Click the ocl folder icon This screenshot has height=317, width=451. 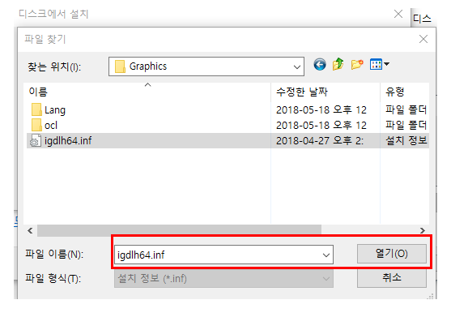tap(36, 125)
